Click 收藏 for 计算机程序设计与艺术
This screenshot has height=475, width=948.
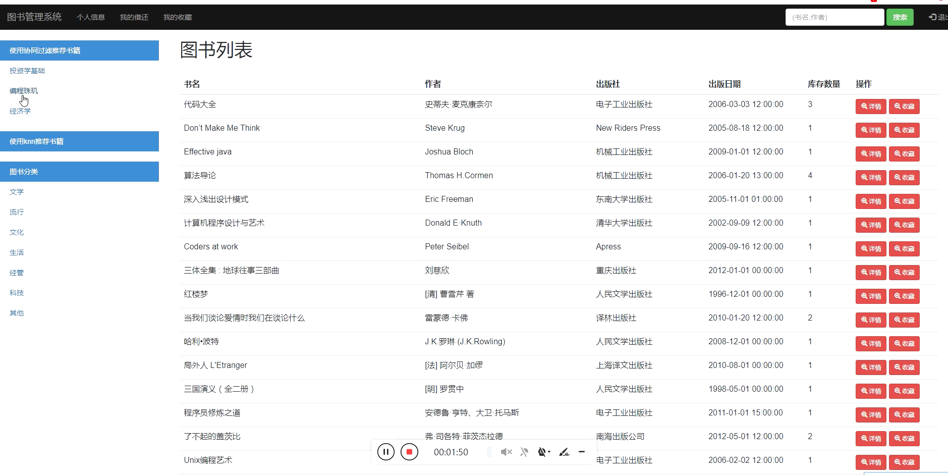tap(904, 225)
